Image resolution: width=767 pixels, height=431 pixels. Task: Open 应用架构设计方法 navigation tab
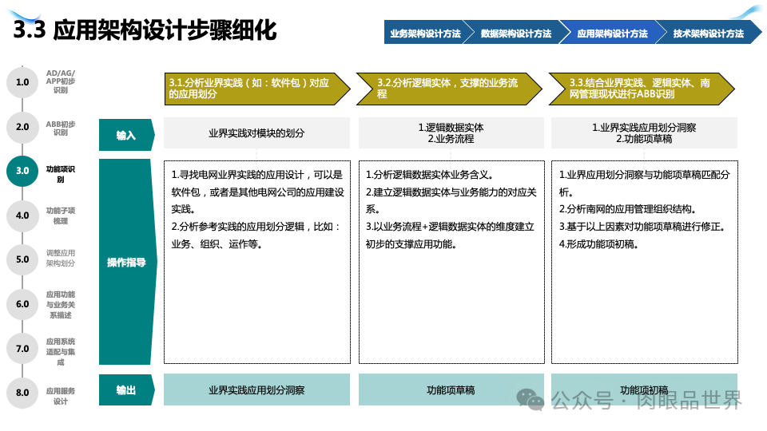pyautogui.click(x=612, y=32)
